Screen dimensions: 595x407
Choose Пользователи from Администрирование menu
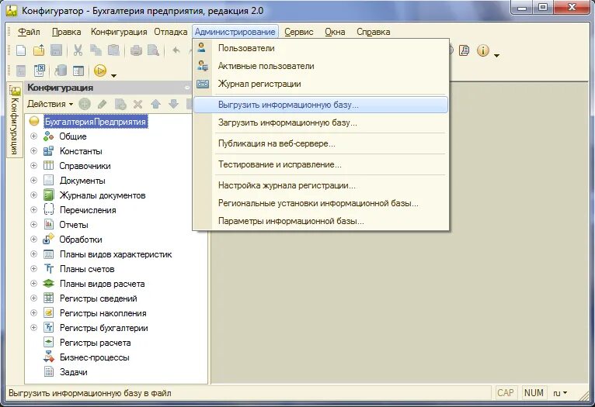(x=321, y=48)
